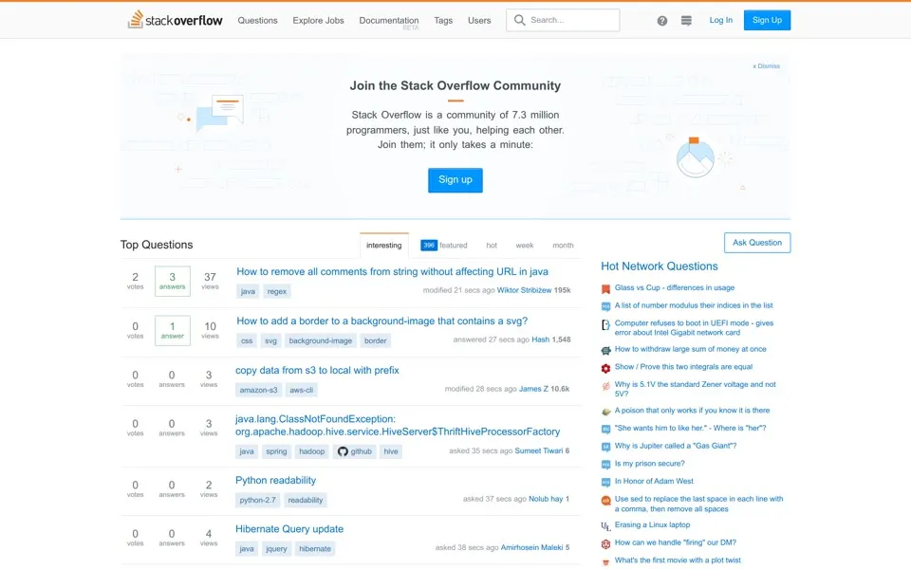This screenshot has height=569, width=911.
Task: Click the aws-cli tag
Action: 302,390
